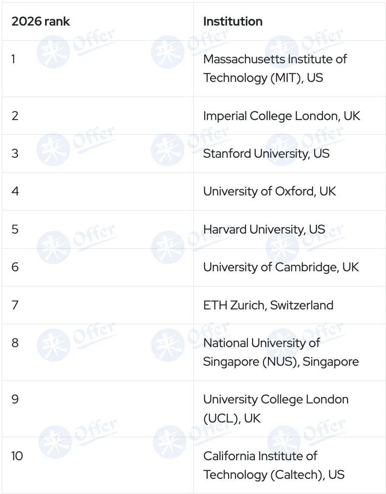
Task: Select University College London (UCL) entry
Action: pyautogui.click(x=276, y=409)
